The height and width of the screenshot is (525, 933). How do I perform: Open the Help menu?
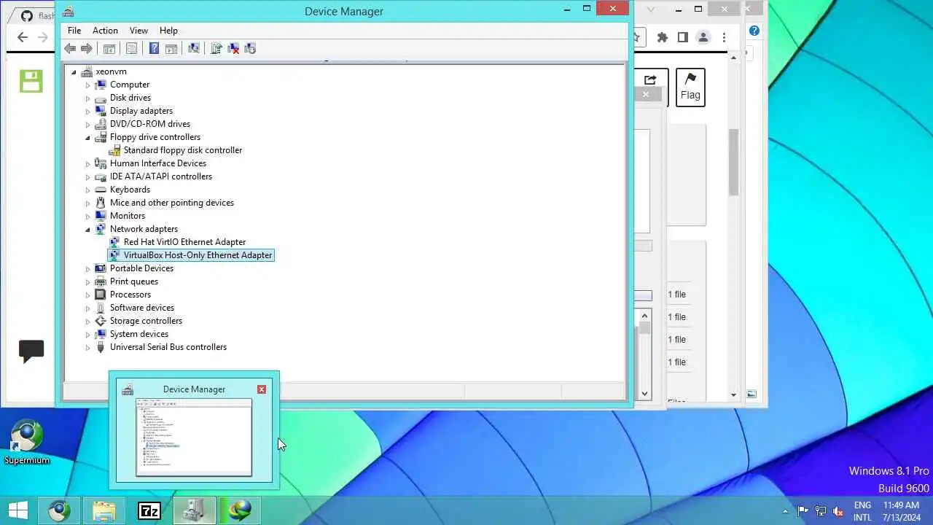pyautogui.click(x=168, y=31)
